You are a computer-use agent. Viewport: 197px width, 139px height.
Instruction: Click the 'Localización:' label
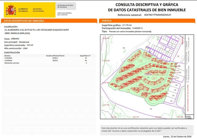(x=11, y=27)
